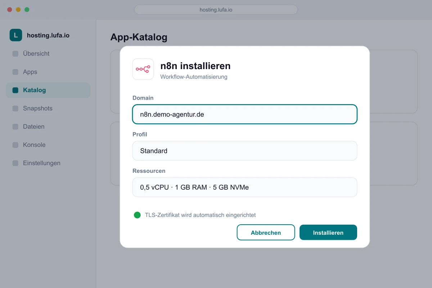432x288 pixels.
Task: Focus the Domain input field
Action: coord(245,114)
